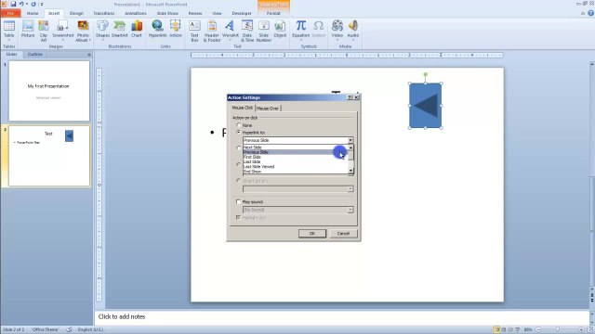Enable the Play sound checkbox

tap(238, 202)
